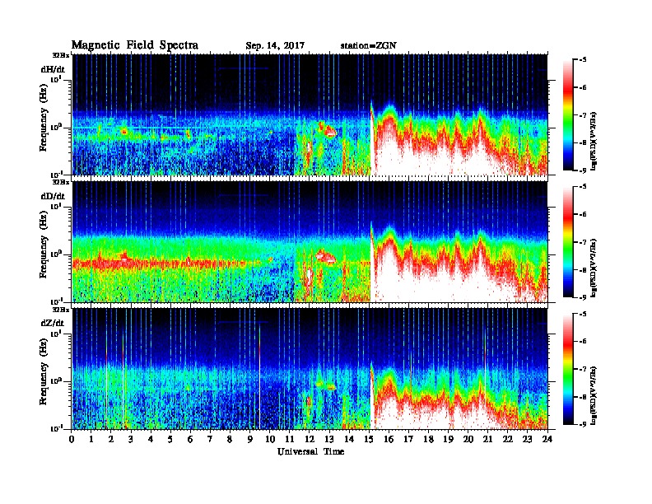
Task: Click hour "6" on the time axis
Action: point(190,439)
